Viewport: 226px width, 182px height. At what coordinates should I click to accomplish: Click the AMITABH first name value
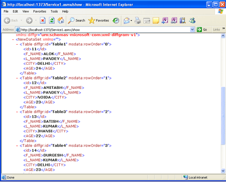[53, 87]
